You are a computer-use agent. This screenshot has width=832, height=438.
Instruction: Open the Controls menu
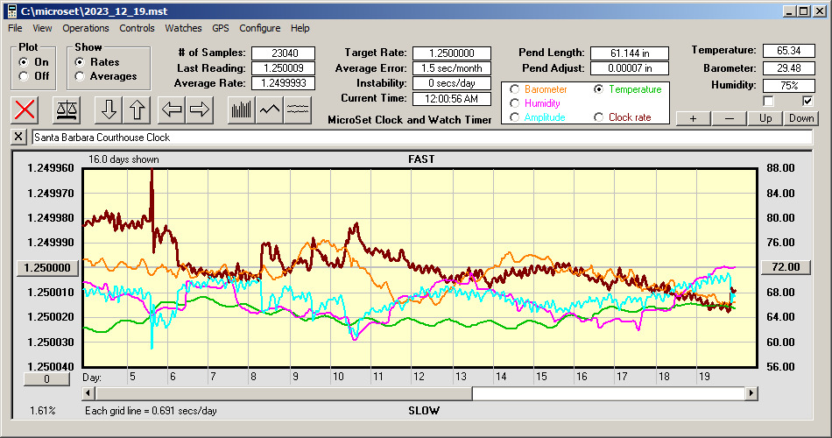pos(137,28)
